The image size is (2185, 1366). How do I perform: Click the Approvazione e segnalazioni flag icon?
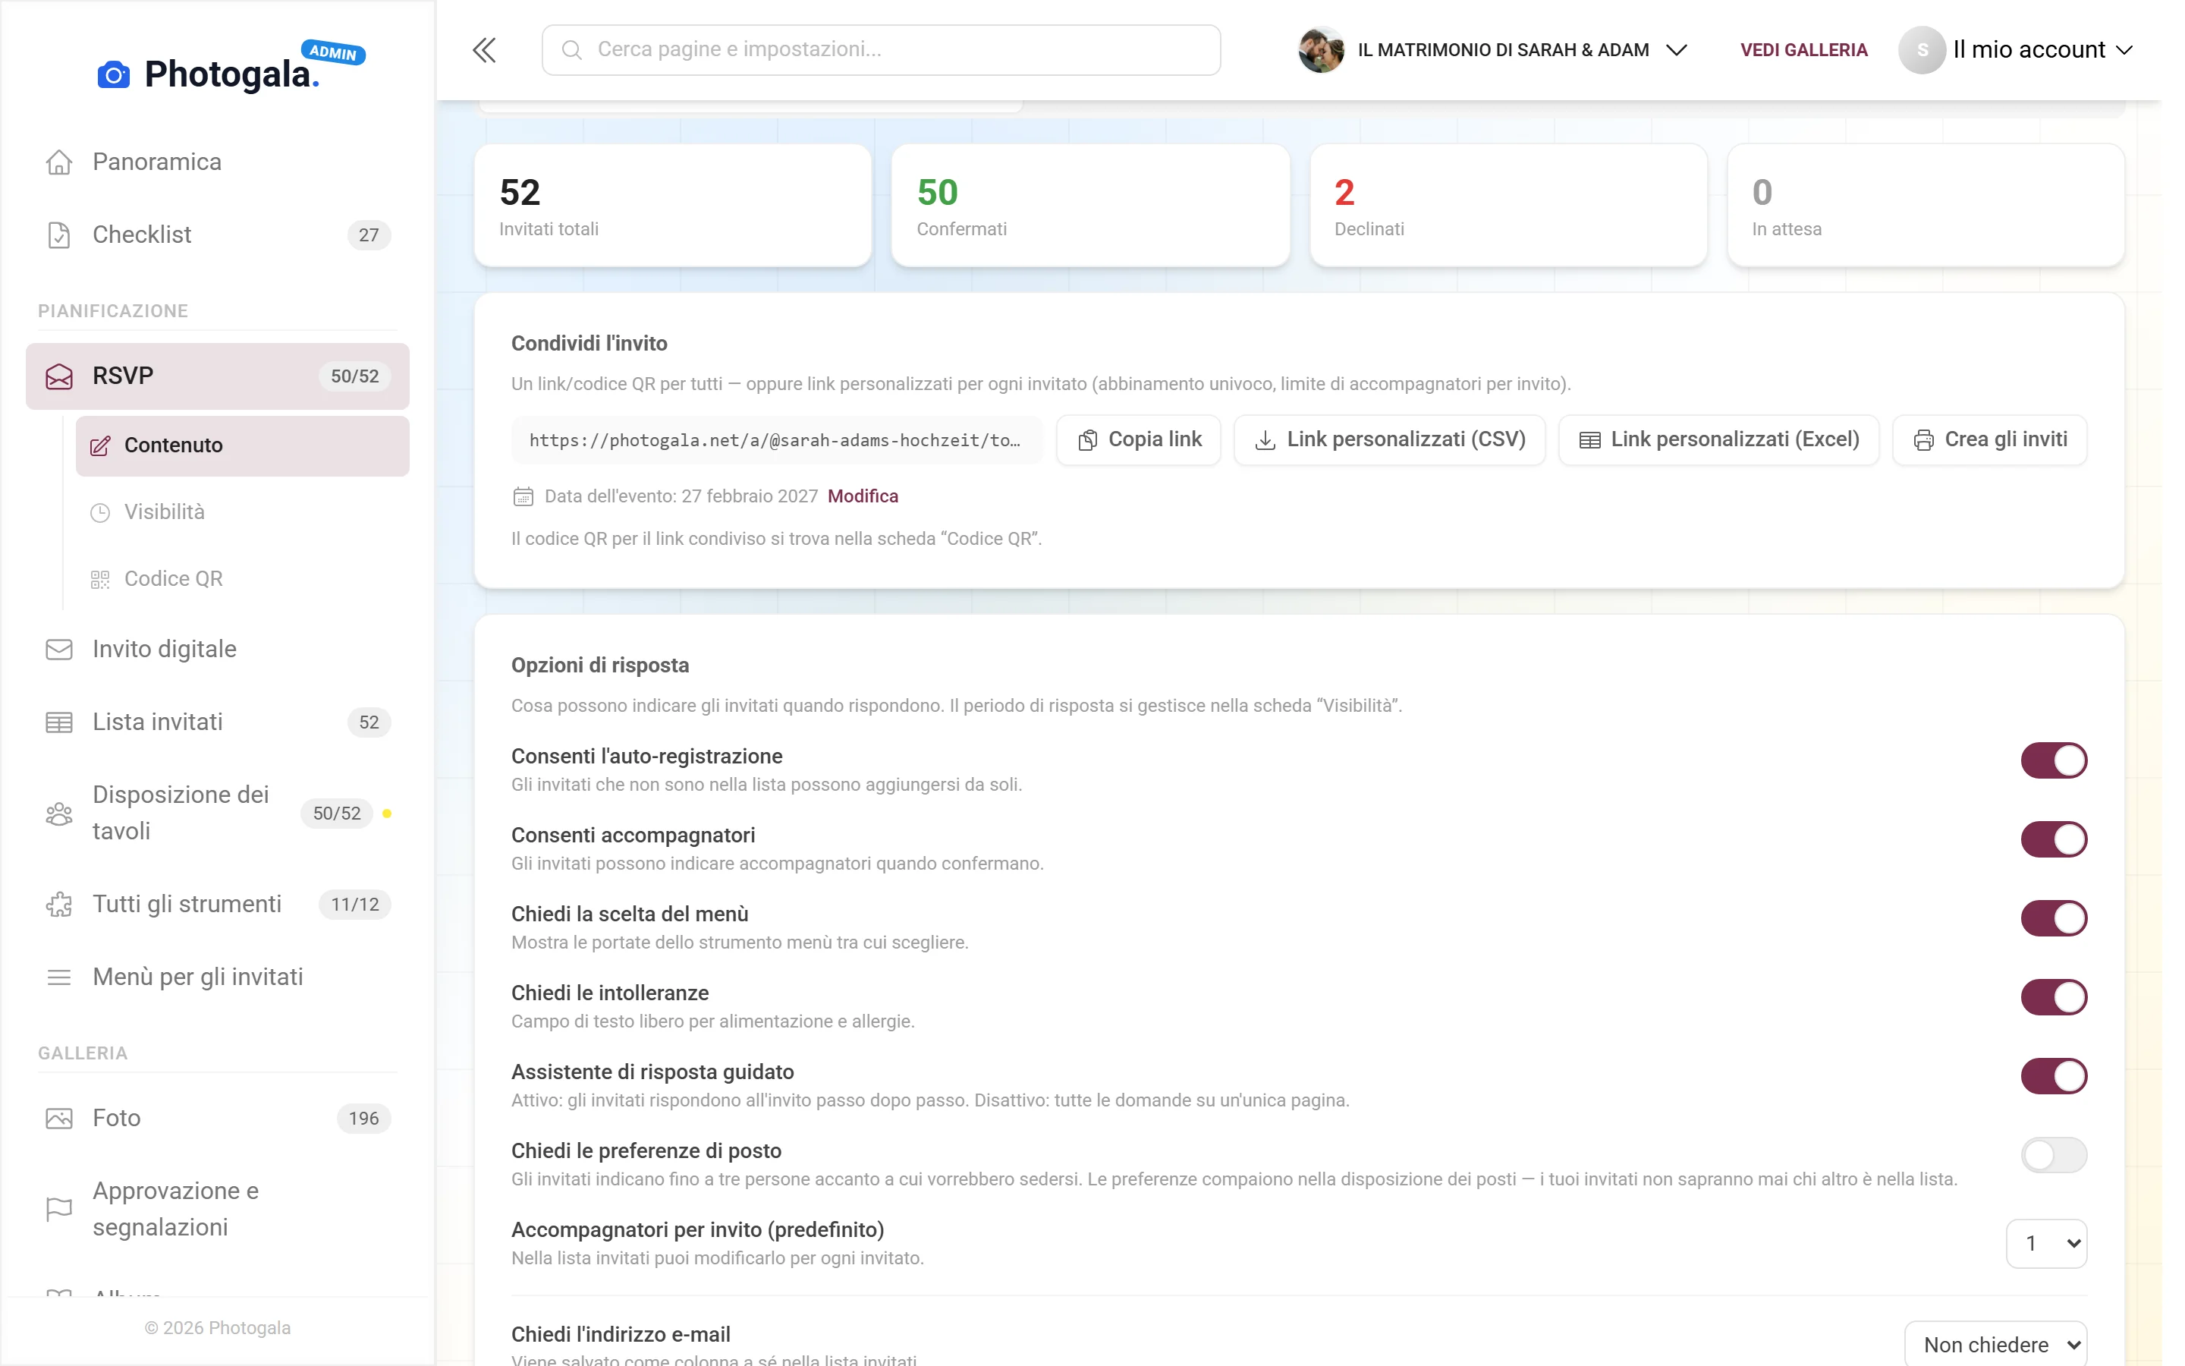coord(58,1209)
